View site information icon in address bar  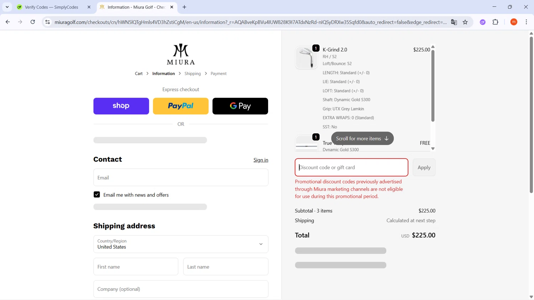[47, 22]
